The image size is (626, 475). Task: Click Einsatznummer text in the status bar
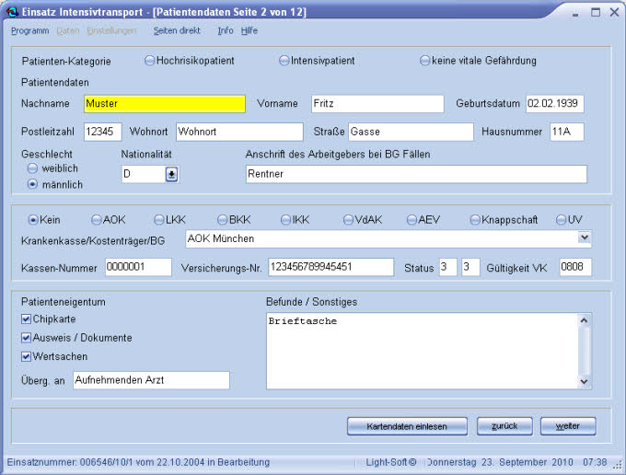[x=138, y=462]
